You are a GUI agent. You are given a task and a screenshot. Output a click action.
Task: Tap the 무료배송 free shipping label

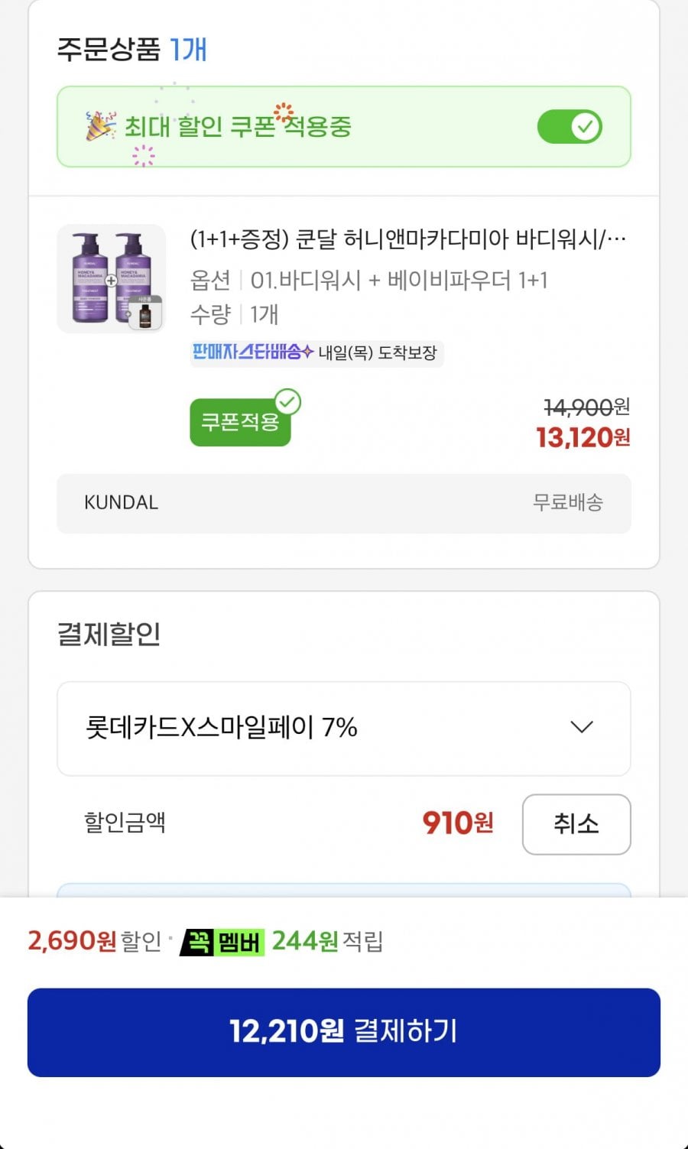[x=568, y=502]
